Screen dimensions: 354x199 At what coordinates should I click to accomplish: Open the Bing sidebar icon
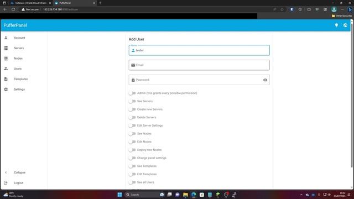coord(350,9)
